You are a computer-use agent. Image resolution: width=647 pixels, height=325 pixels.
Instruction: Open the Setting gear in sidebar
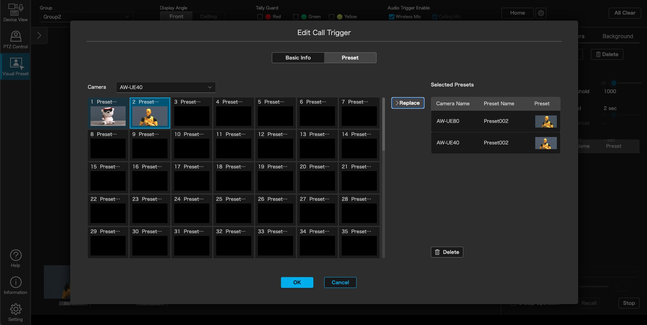point(16,313)
